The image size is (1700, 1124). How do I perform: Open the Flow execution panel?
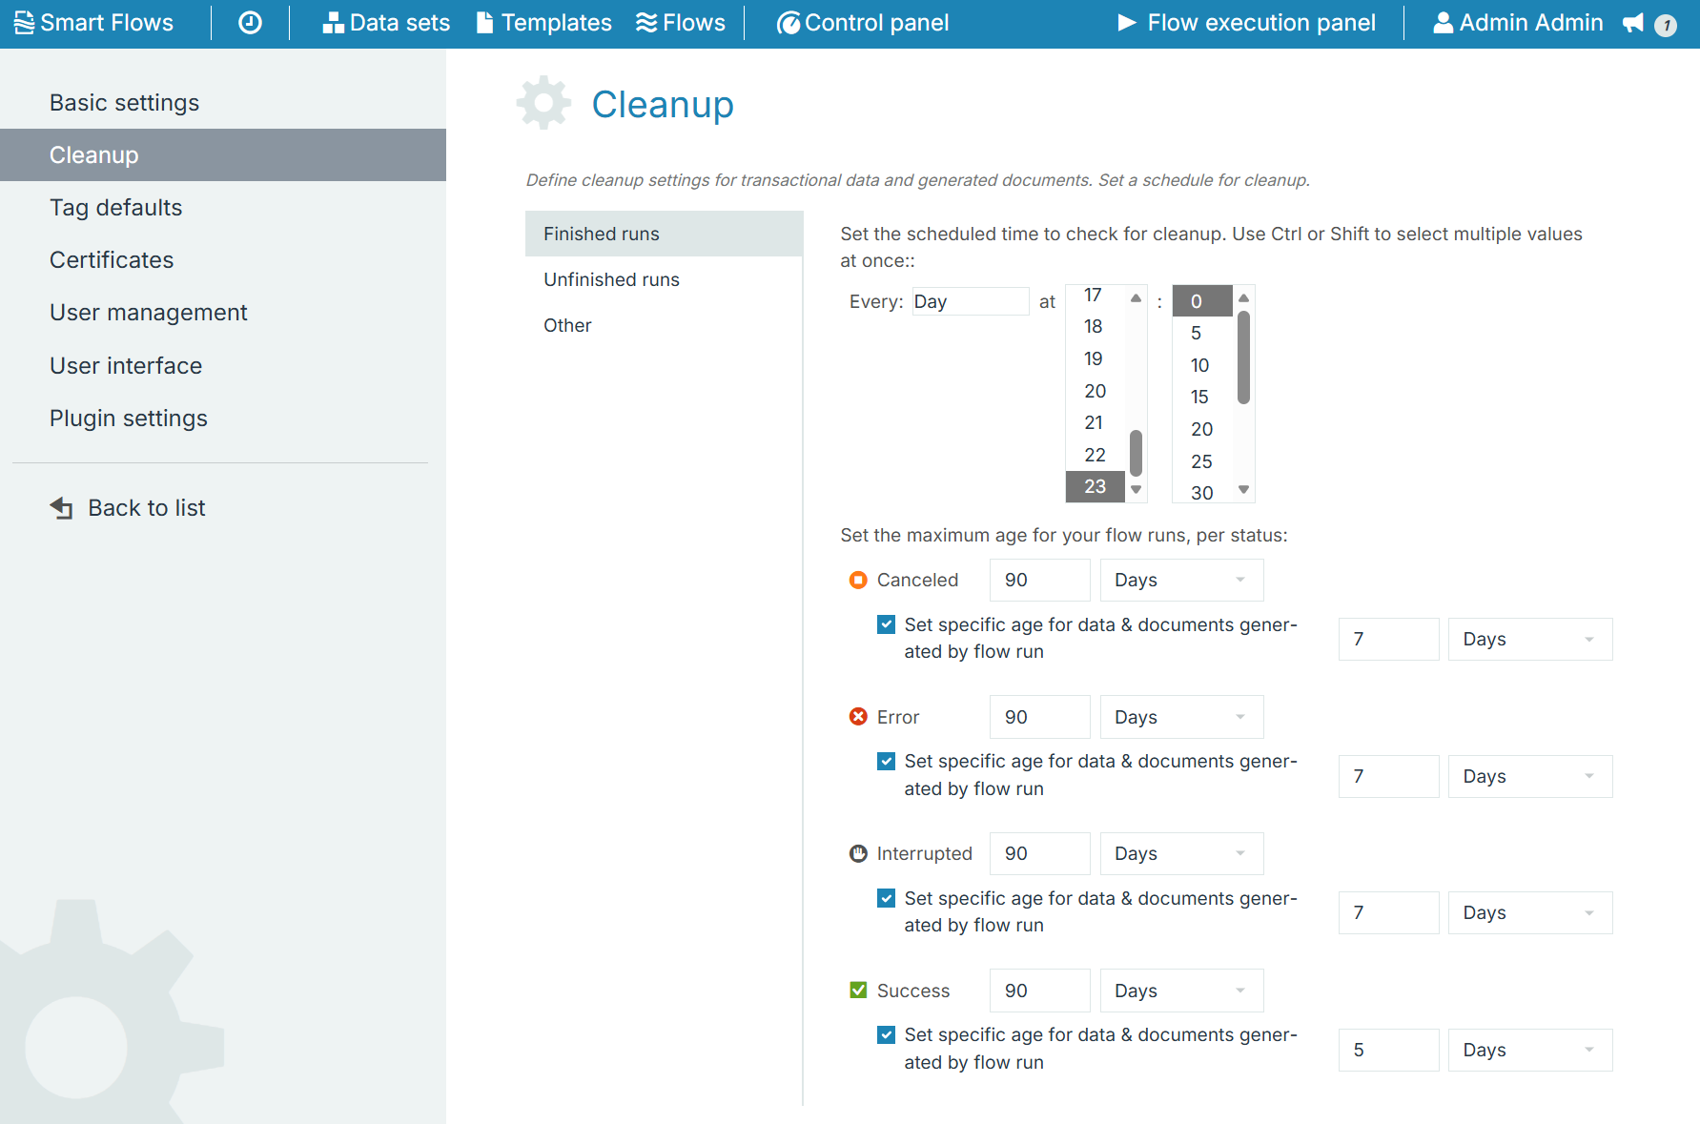[1246, 23]
